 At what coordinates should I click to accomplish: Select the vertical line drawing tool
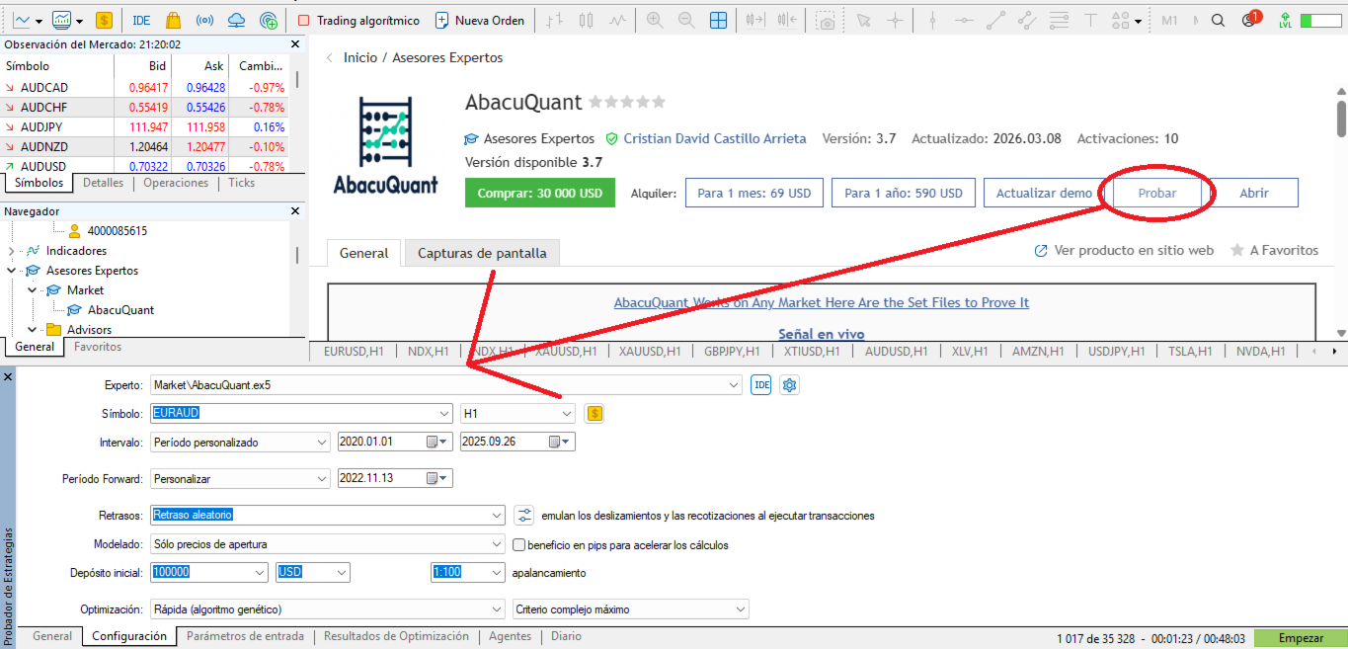(932, 20)
